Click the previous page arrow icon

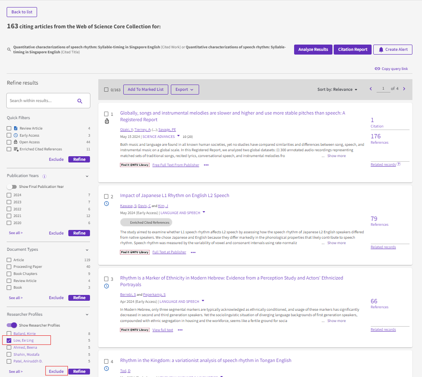coord(371,89)
